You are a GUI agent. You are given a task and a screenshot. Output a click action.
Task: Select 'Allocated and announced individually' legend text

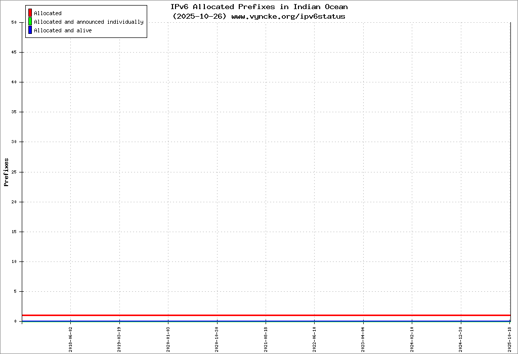89,22
